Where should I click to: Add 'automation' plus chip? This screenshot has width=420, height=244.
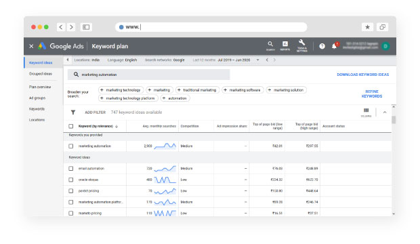175,98
